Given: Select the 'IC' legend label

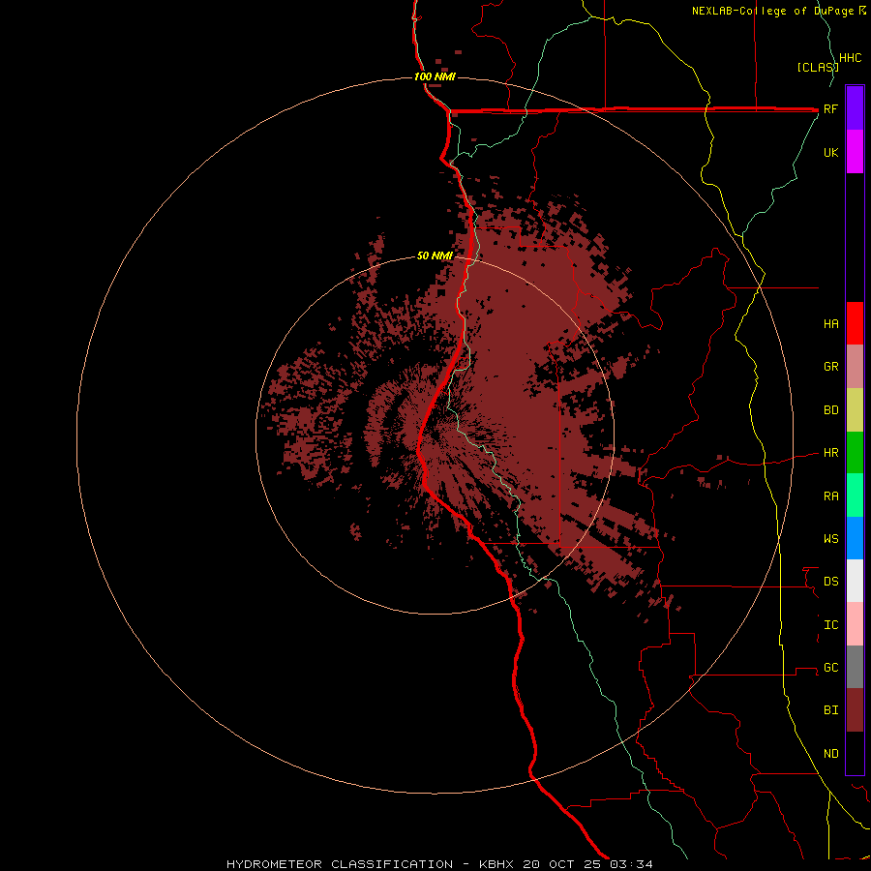Looking at the screenshot, I should click(830, 625).
